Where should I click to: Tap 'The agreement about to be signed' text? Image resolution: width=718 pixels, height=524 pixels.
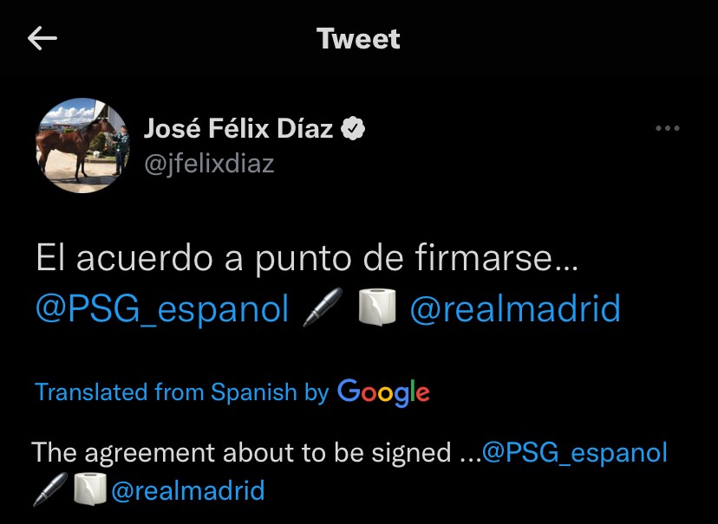(x=241, y=452)
